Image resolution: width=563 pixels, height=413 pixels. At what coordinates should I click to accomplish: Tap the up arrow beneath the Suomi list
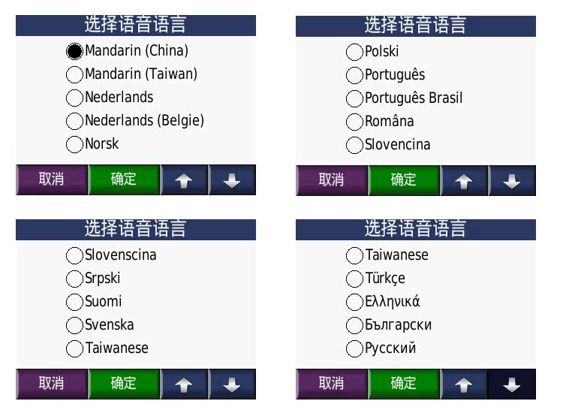tap(183, 384)
